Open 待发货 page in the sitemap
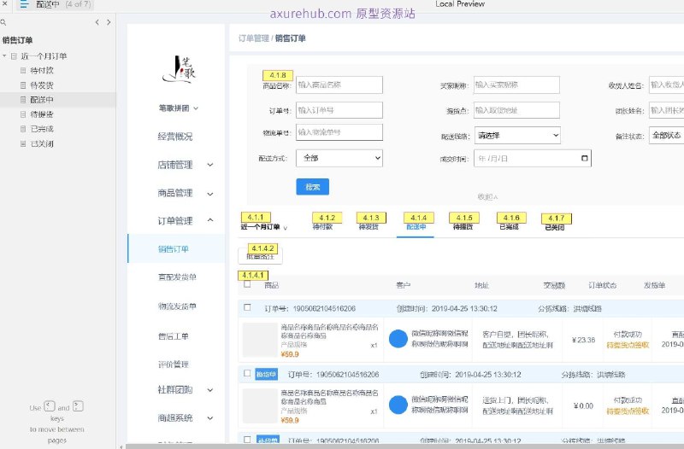 tap(42, 85)
